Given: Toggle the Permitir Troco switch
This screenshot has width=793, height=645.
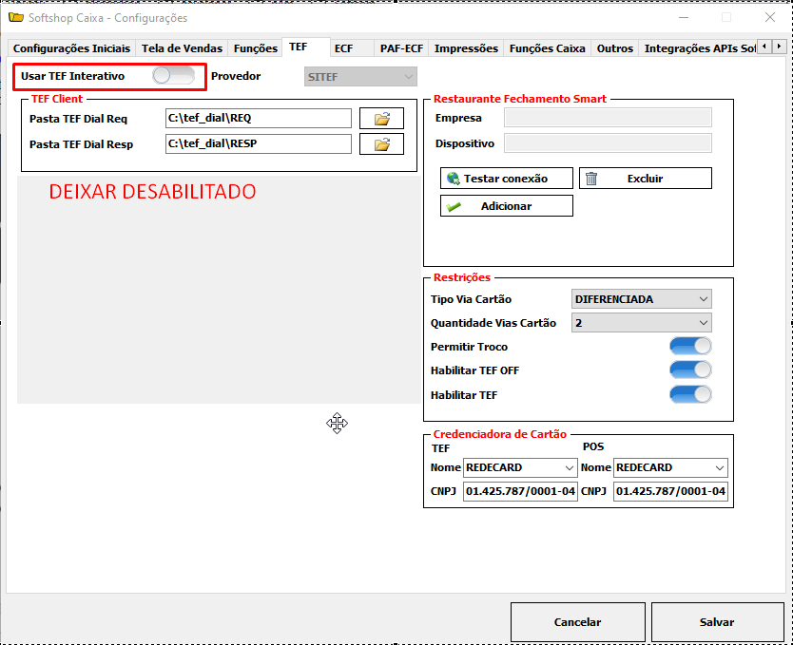Looking at the screenshot, I should (690, 347).
